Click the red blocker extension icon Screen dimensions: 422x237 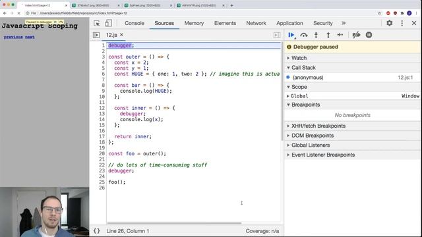[388, 13]
